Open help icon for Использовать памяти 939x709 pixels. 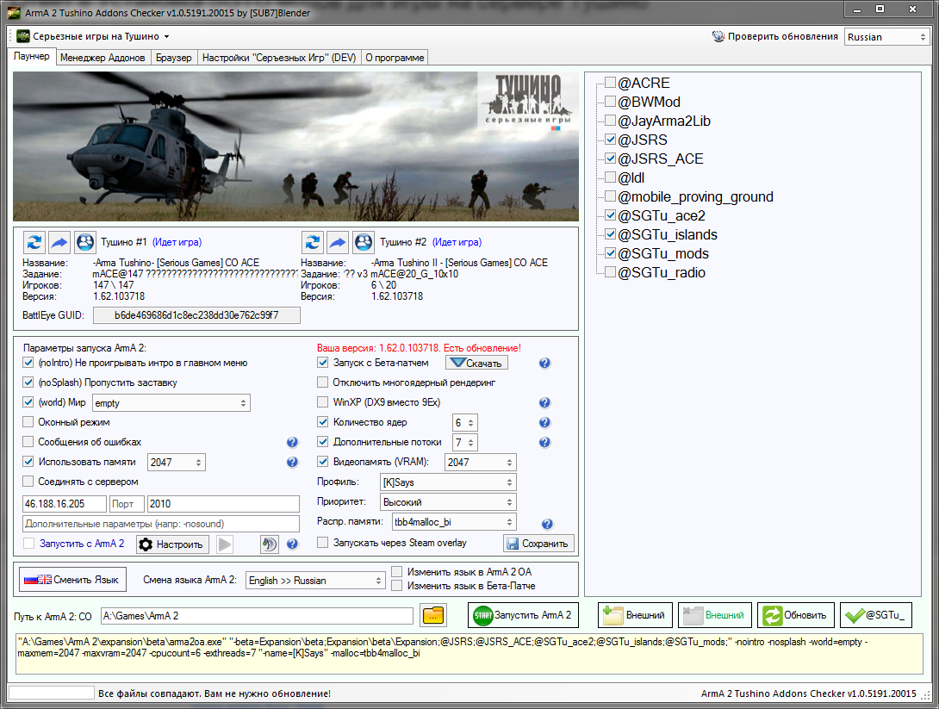(292, 462)
